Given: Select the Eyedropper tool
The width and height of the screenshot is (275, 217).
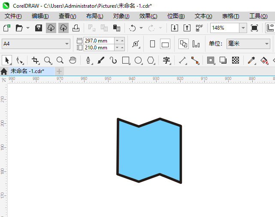Looking at the screenshot, I should [251, 60].
